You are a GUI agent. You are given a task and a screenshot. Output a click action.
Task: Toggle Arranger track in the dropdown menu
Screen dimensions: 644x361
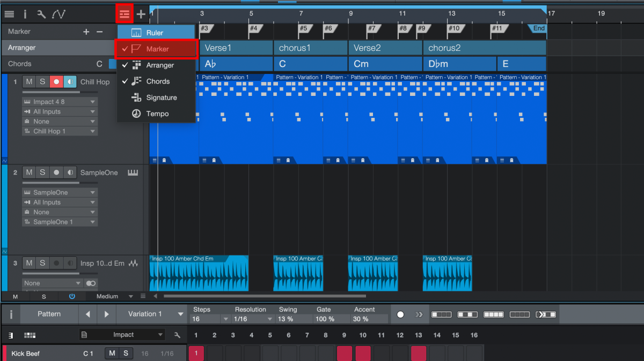pos(156,65)
